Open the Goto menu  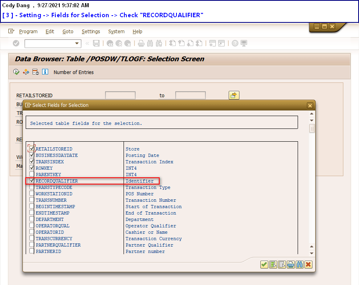(x=68, y=32)
